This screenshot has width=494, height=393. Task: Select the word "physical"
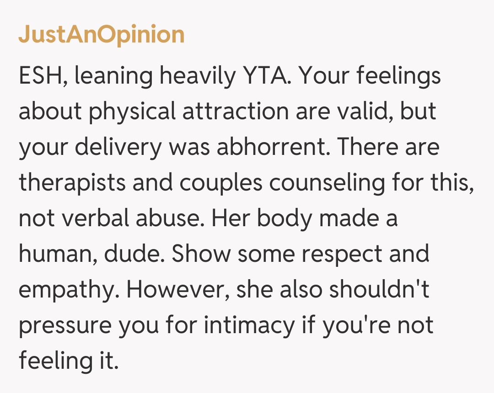click(x=132, y=112)
